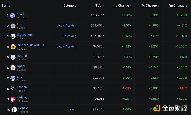
Task: Click the Spark star logo icon
Action: pos(13,68)
